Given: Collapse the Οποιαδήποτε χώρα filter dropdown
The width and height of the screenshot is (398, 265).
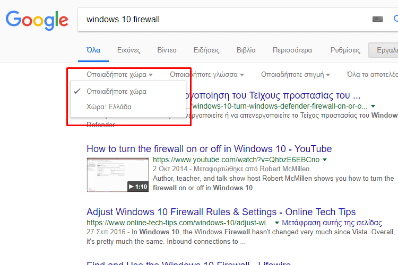Looking at the screenshot, I should click(119, 75).
